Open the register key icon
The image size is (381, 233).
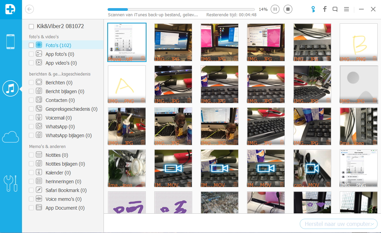pyautogui.click(x=313, y=9)
